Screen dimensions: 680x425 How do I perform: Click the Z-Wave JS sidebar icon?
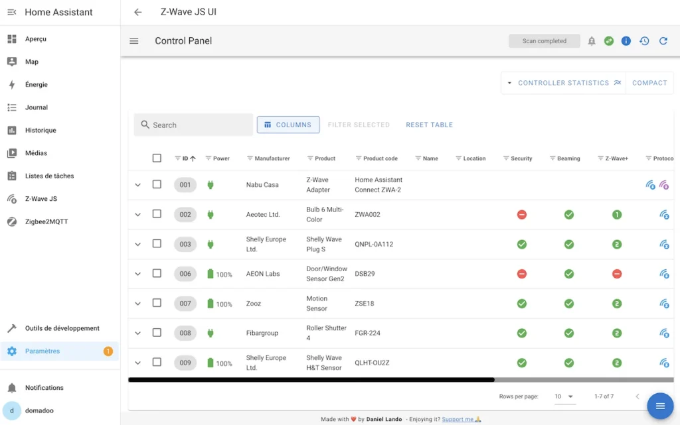click(x=12, y=199)
